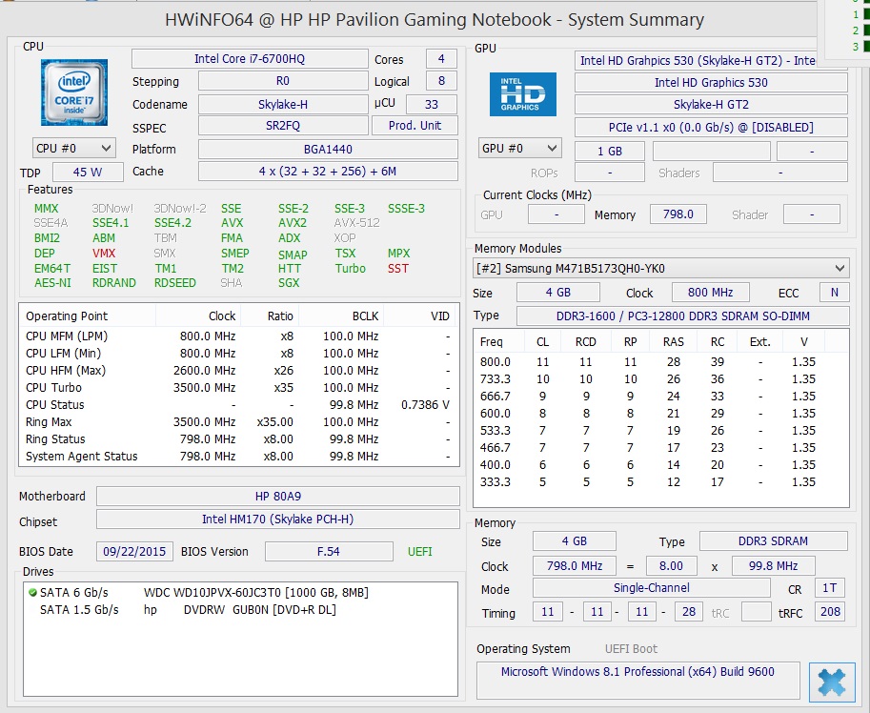The image size is (870, 713).
Task: Click the GPU memory 1 GB field
Action: [x=610, y=151]
